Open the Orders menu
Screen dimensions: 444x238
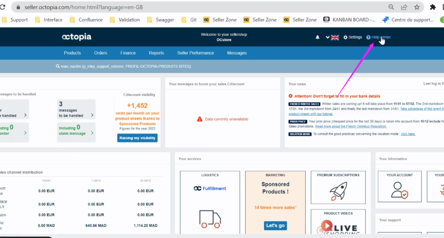[100, 53]
